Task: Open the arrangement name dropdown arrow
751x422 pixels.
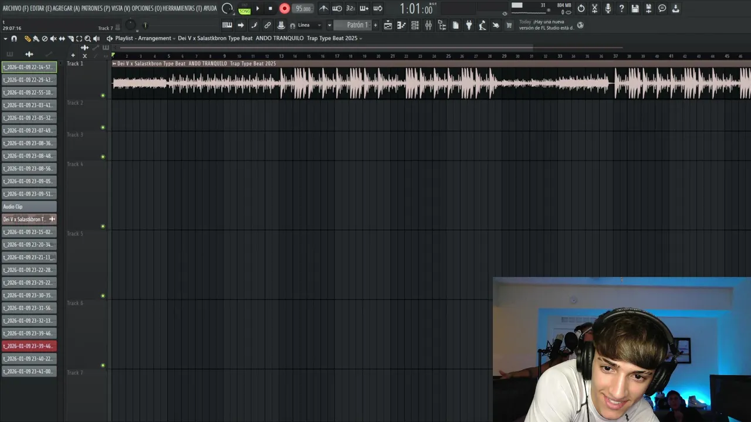Action: pyautogui.click(x=360, y=39)
